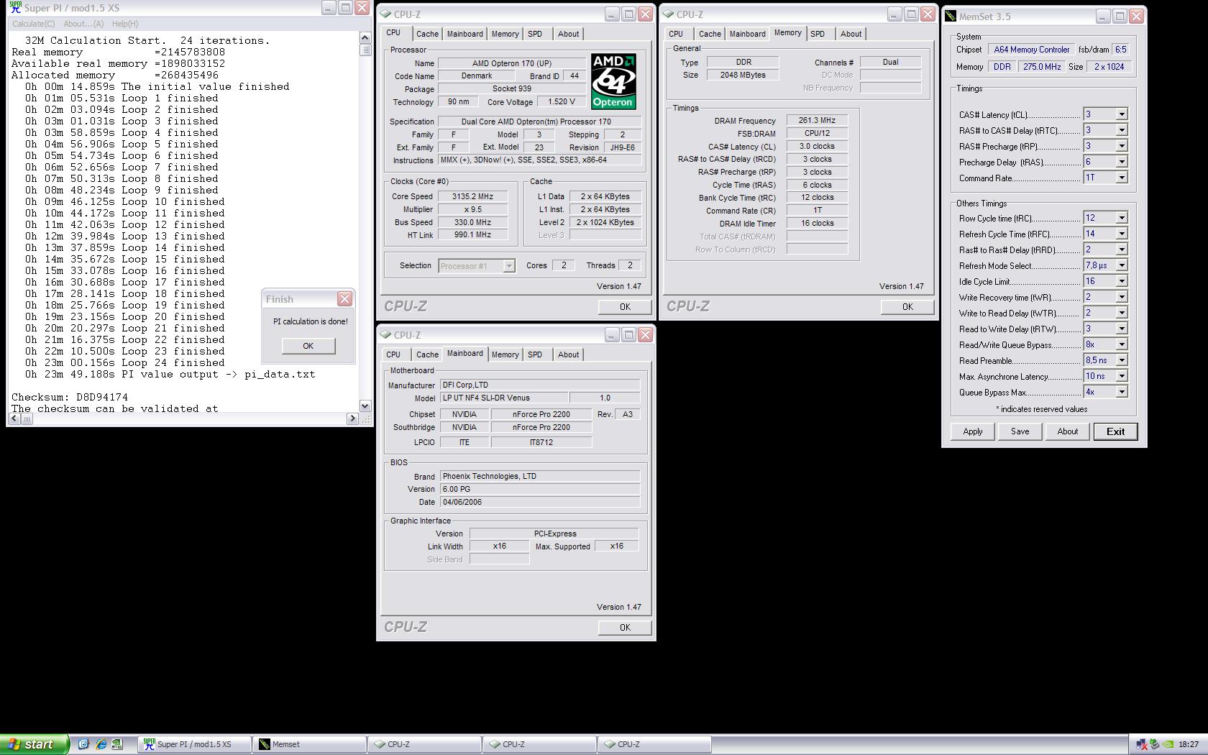
Task: Switch to Memset taskbar button
Action: tap(310, 744)
